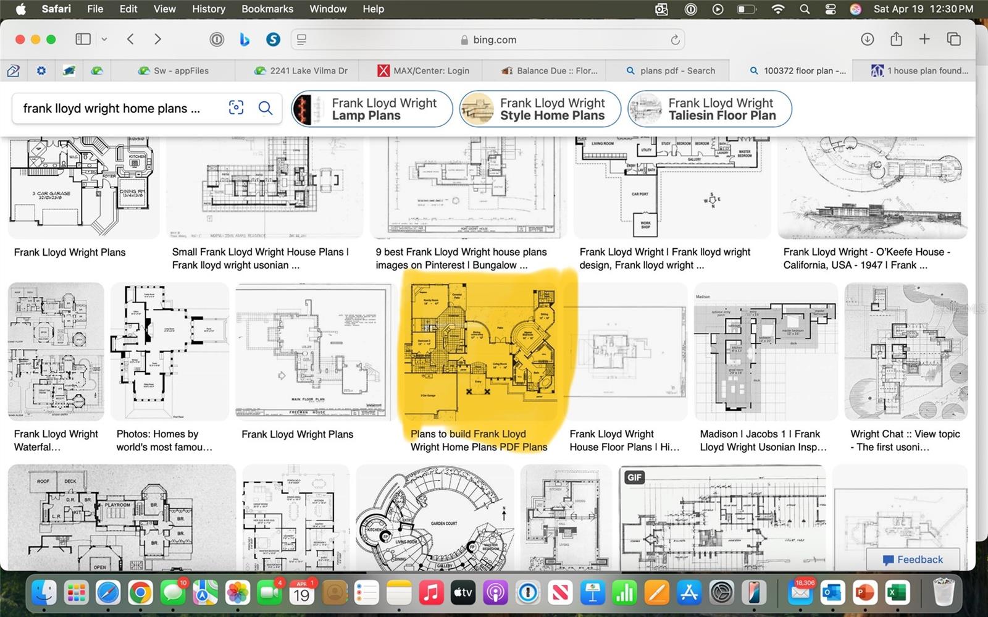Viewport: 988px width, 617px height.
Task: Select Frank Lloyd Wright Style Home Plans suggestion
Action: (540, 109)
